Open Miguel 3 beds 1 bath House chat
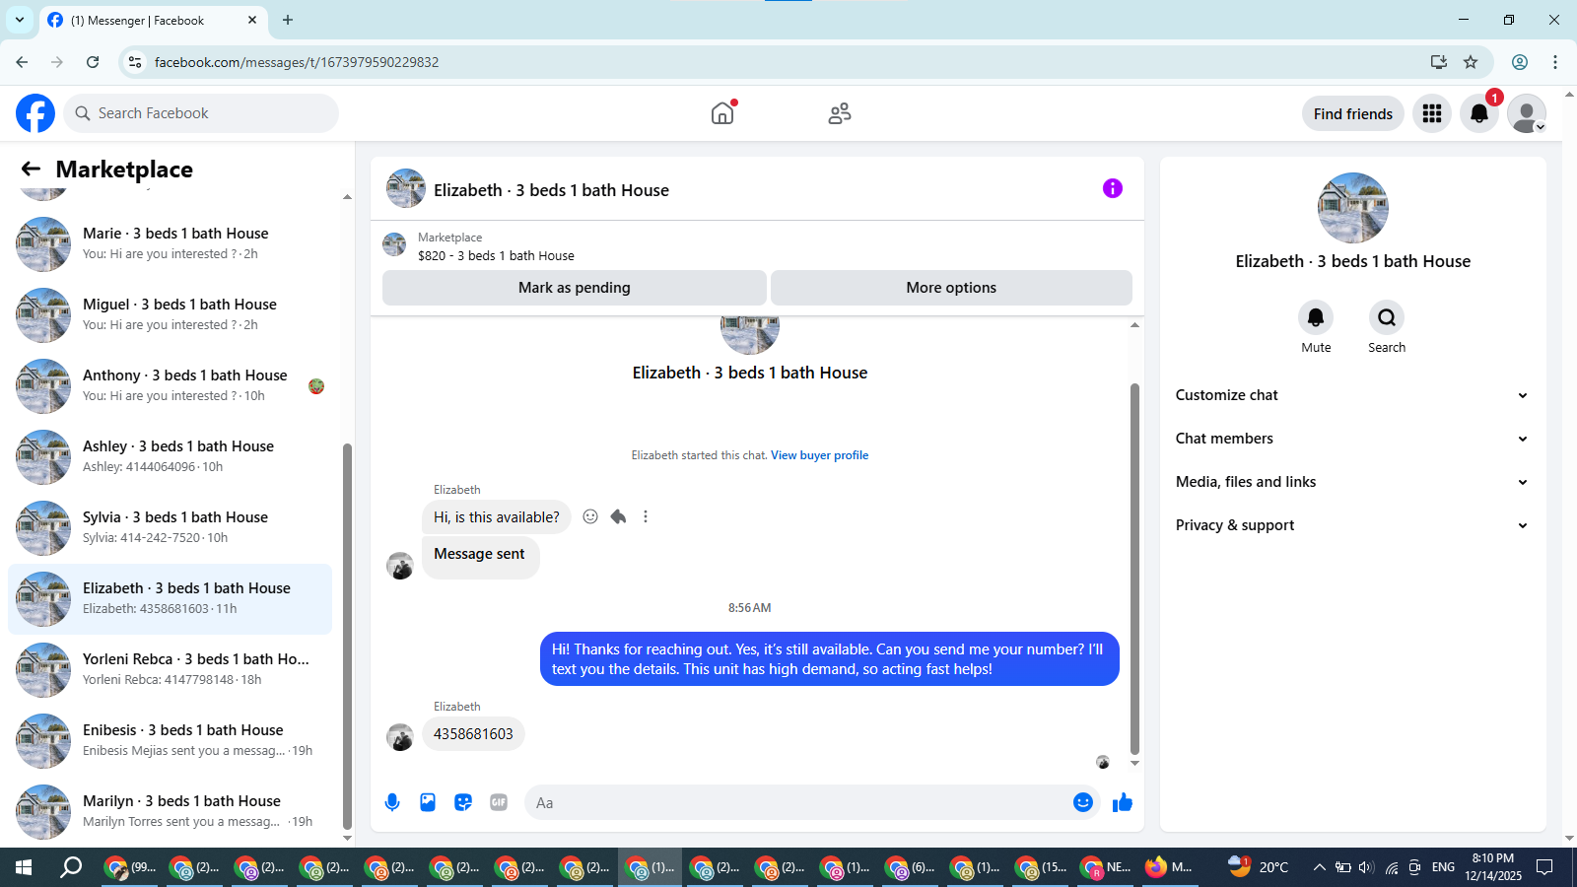This screenshot has width=1577, height=887. tap(171, 314)
